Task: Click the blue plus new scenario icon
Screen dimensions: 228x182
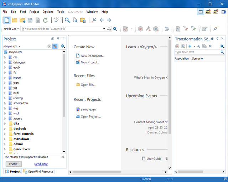Action: pyautogui.click(x=190, y=46)
